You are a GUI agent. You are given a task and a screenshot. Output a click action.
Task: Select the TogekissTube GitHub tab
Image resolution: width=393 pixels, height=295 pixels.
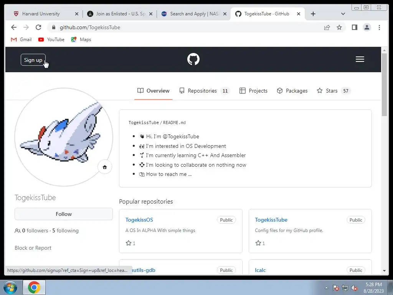[267, 14]
